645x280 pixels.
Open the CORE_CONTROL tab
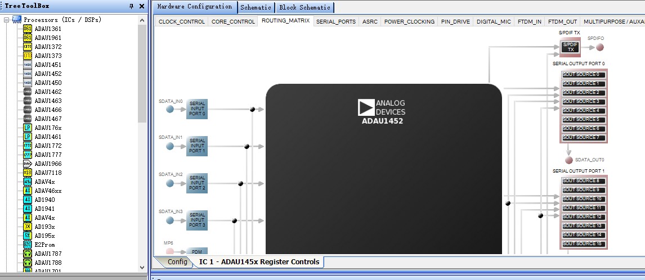233,21
